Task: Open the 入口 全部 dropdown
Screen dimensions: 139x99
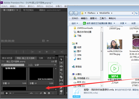Action: [x=45, y=65]
